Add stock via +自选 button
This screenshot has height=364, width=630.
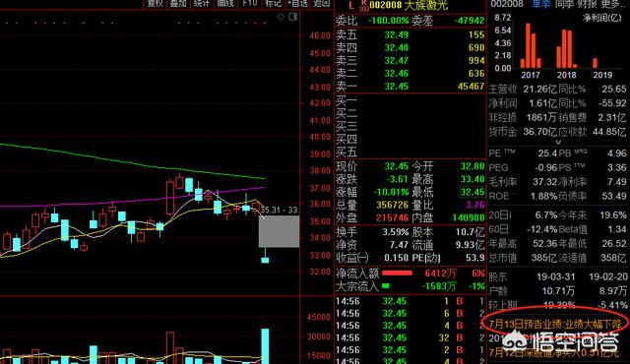coord(297,4)
